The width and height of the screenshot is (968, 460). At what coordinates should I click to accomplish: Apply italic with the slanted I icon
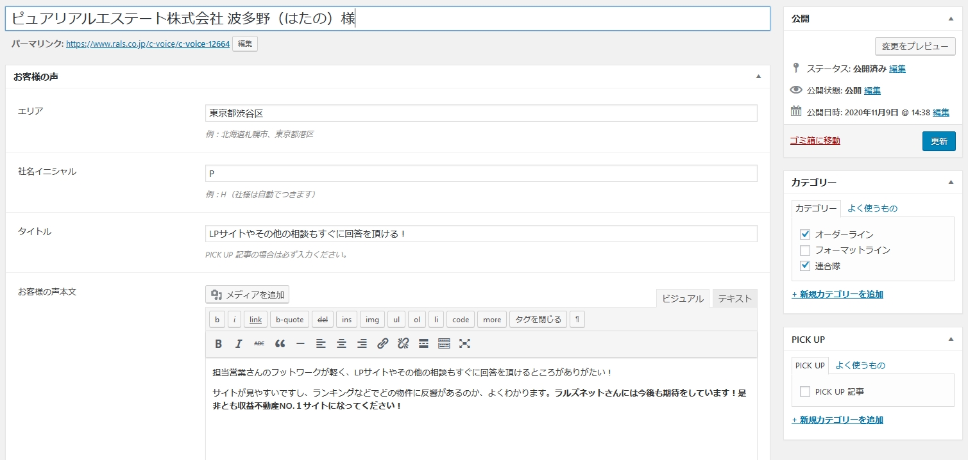tap(239, 344)
